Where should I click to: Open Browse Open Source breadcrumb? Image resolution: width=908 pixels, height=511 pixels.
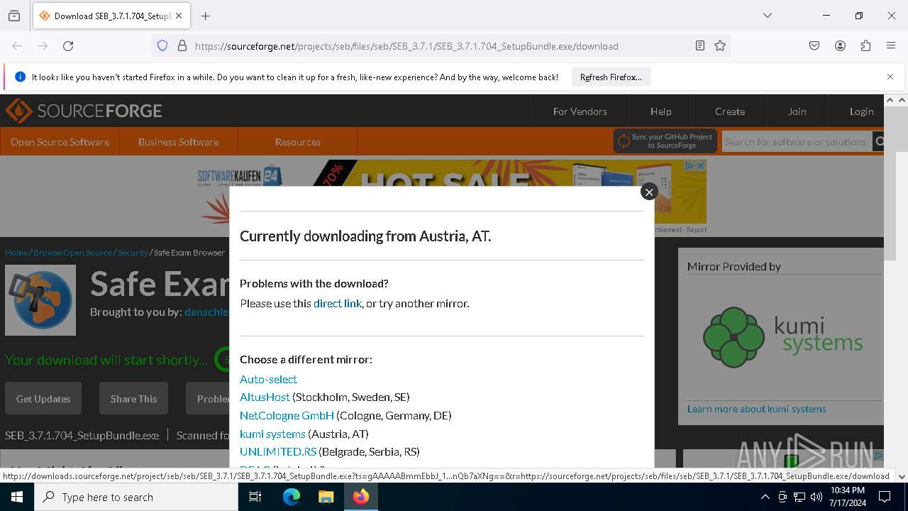(72, 253)
